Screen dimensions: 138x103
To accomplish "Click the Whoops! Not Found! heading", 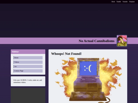I will [66, 54].
